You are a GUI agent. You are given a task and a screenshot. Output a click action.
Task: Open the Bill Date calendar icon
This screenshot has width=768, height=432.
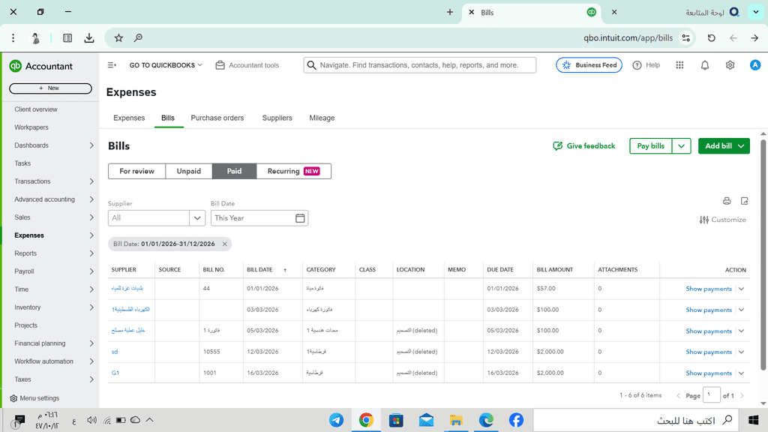point(300,218)
